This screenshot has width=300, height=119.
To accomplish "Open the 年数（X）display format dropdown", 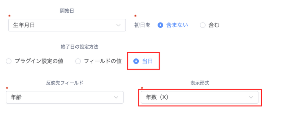I will pyautogui.click(x=200, y=97).
